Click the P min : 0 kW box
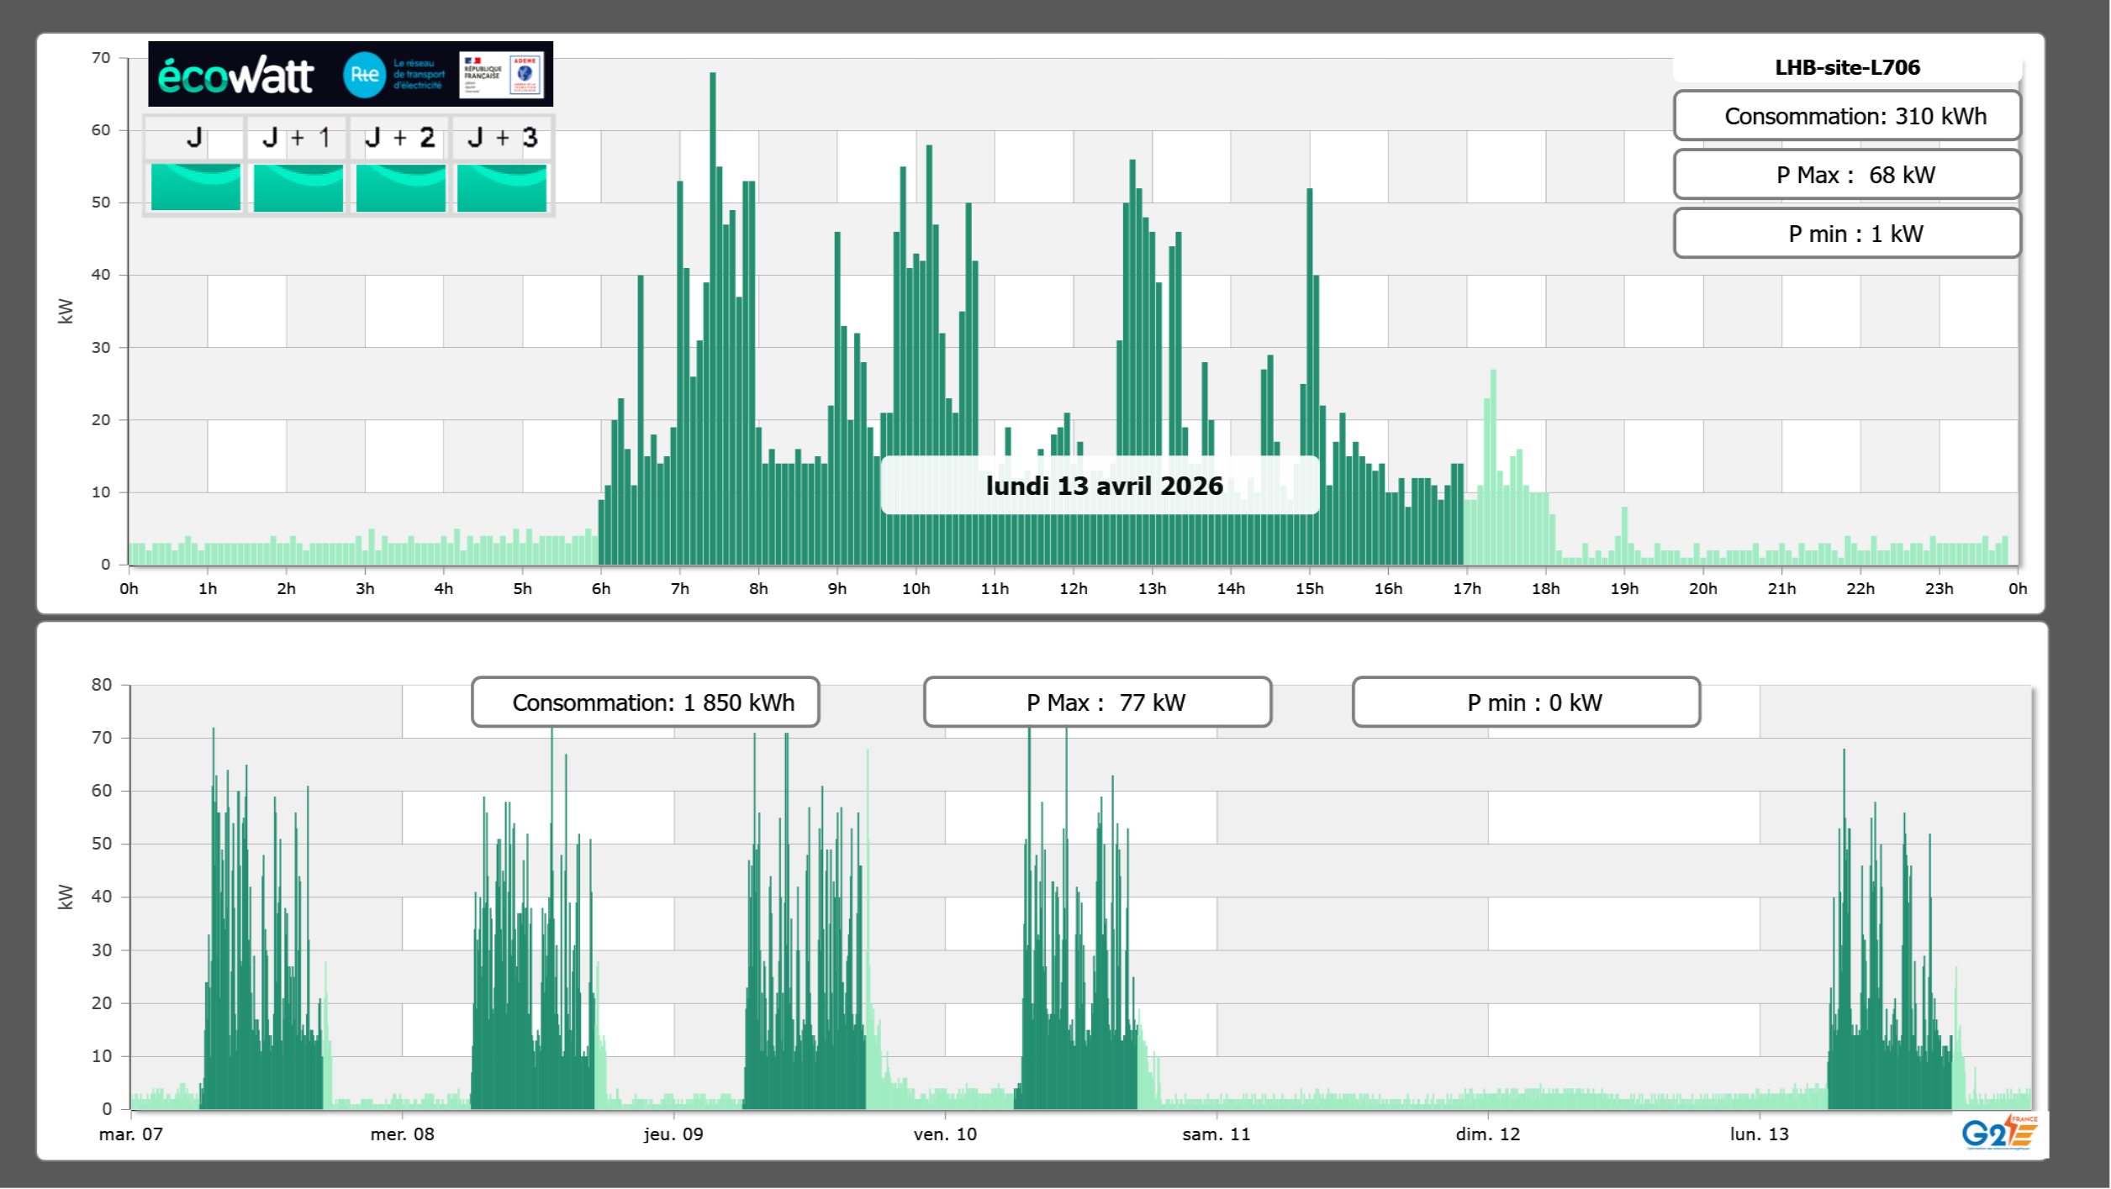This screenshot has height=1189, width=2111. [x=1526, y=702]
